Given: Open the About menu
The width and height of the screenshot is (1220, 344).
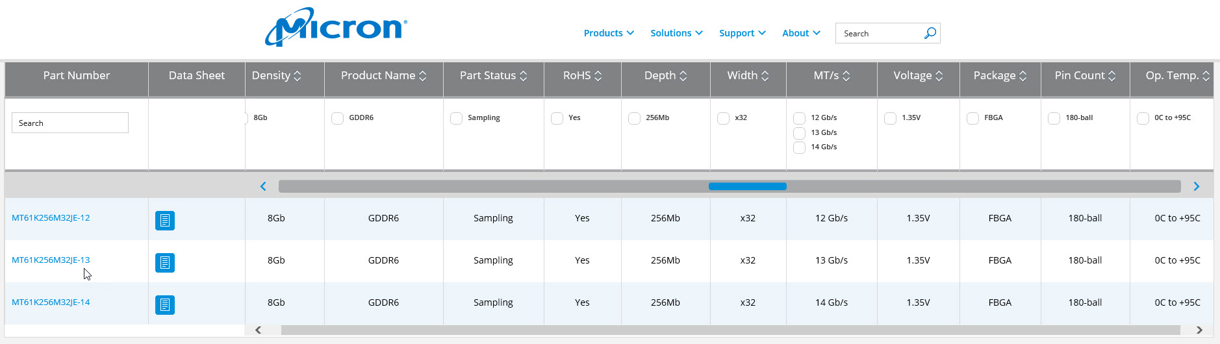Looking at the screenshot, I should point(800,33).
